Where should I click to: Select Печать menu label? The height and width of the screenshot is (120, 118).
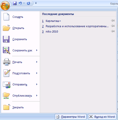pos(17,62)
